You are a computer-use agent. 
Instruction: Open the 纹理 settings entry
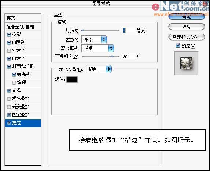click(x=21, y=83)
